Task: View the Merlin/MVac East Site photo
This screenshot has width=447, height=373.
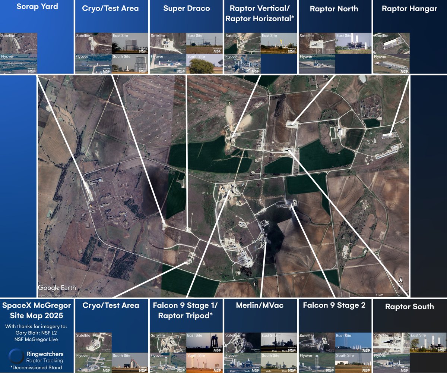Action: [x=279, y=343]
